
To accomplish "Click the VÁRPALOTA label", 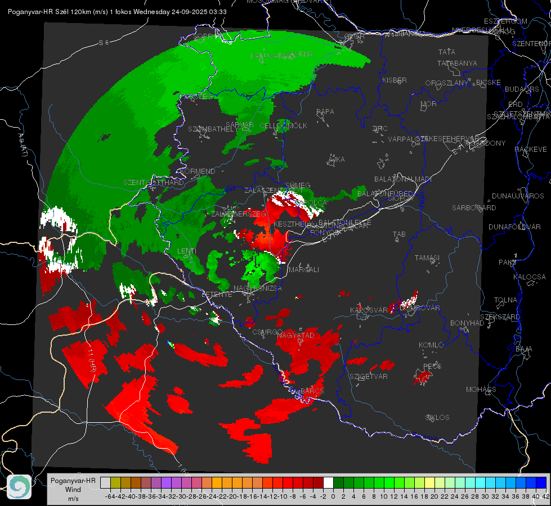I will [404, 139].
